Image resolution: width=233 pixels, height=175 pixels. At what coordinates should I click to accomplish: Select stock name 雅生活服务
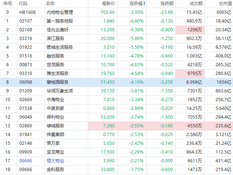pyautogui.click(x=58, y=73)
